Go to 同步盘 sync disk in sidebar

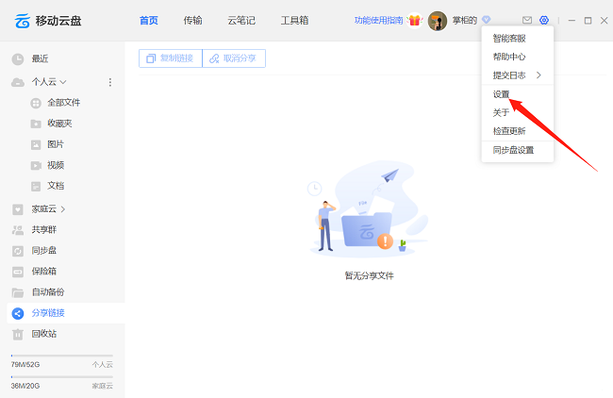[x=44, y=250]
